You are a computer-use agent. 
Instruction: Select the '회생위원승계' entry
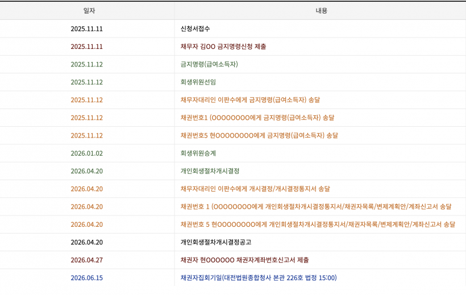(198, 153)
